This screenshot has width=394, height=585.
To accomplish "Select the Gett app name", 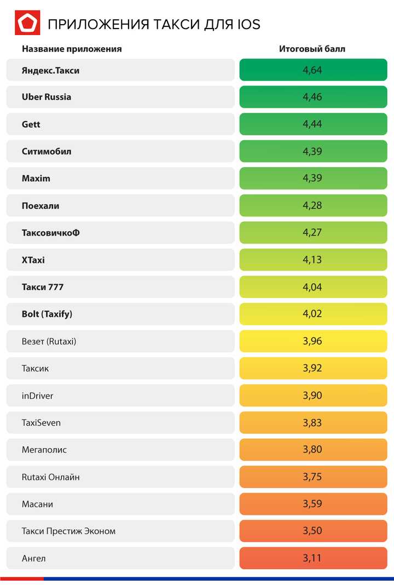I will [x=31, y=124].
